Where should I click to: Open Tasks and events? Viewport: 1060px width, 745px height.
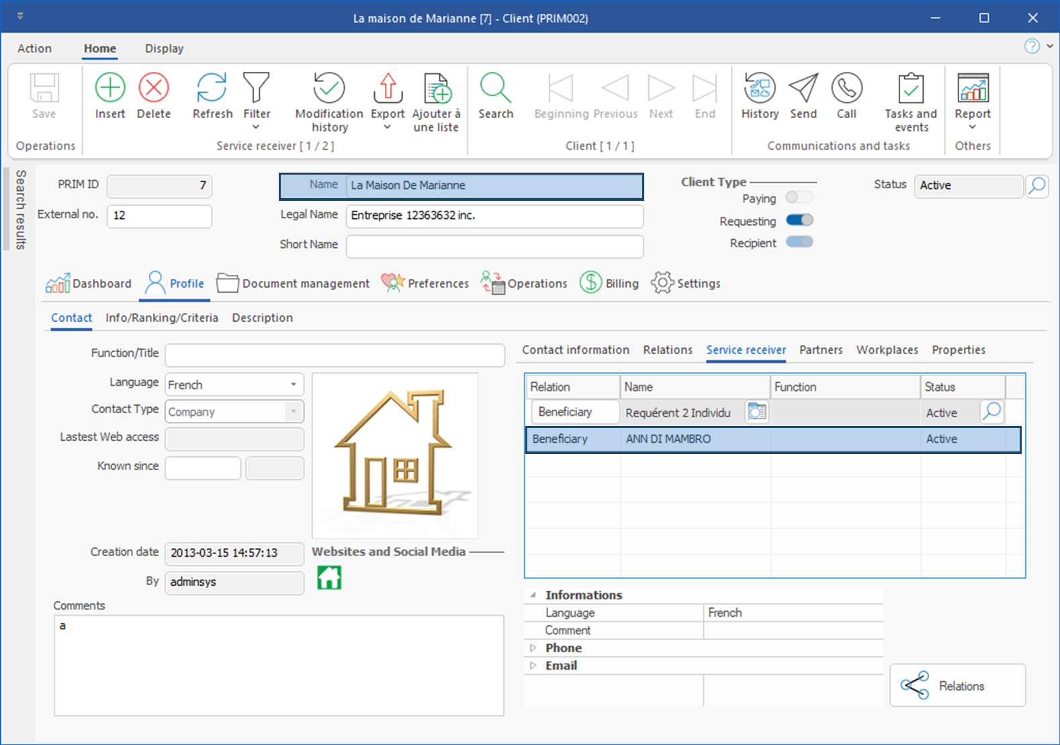click(911, 89)
